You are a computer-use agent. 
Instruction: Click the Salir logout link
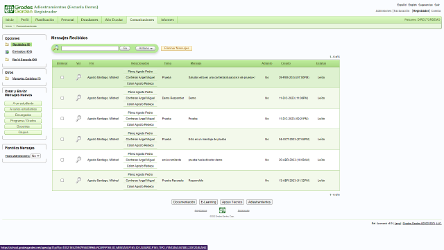click(437, 5)
